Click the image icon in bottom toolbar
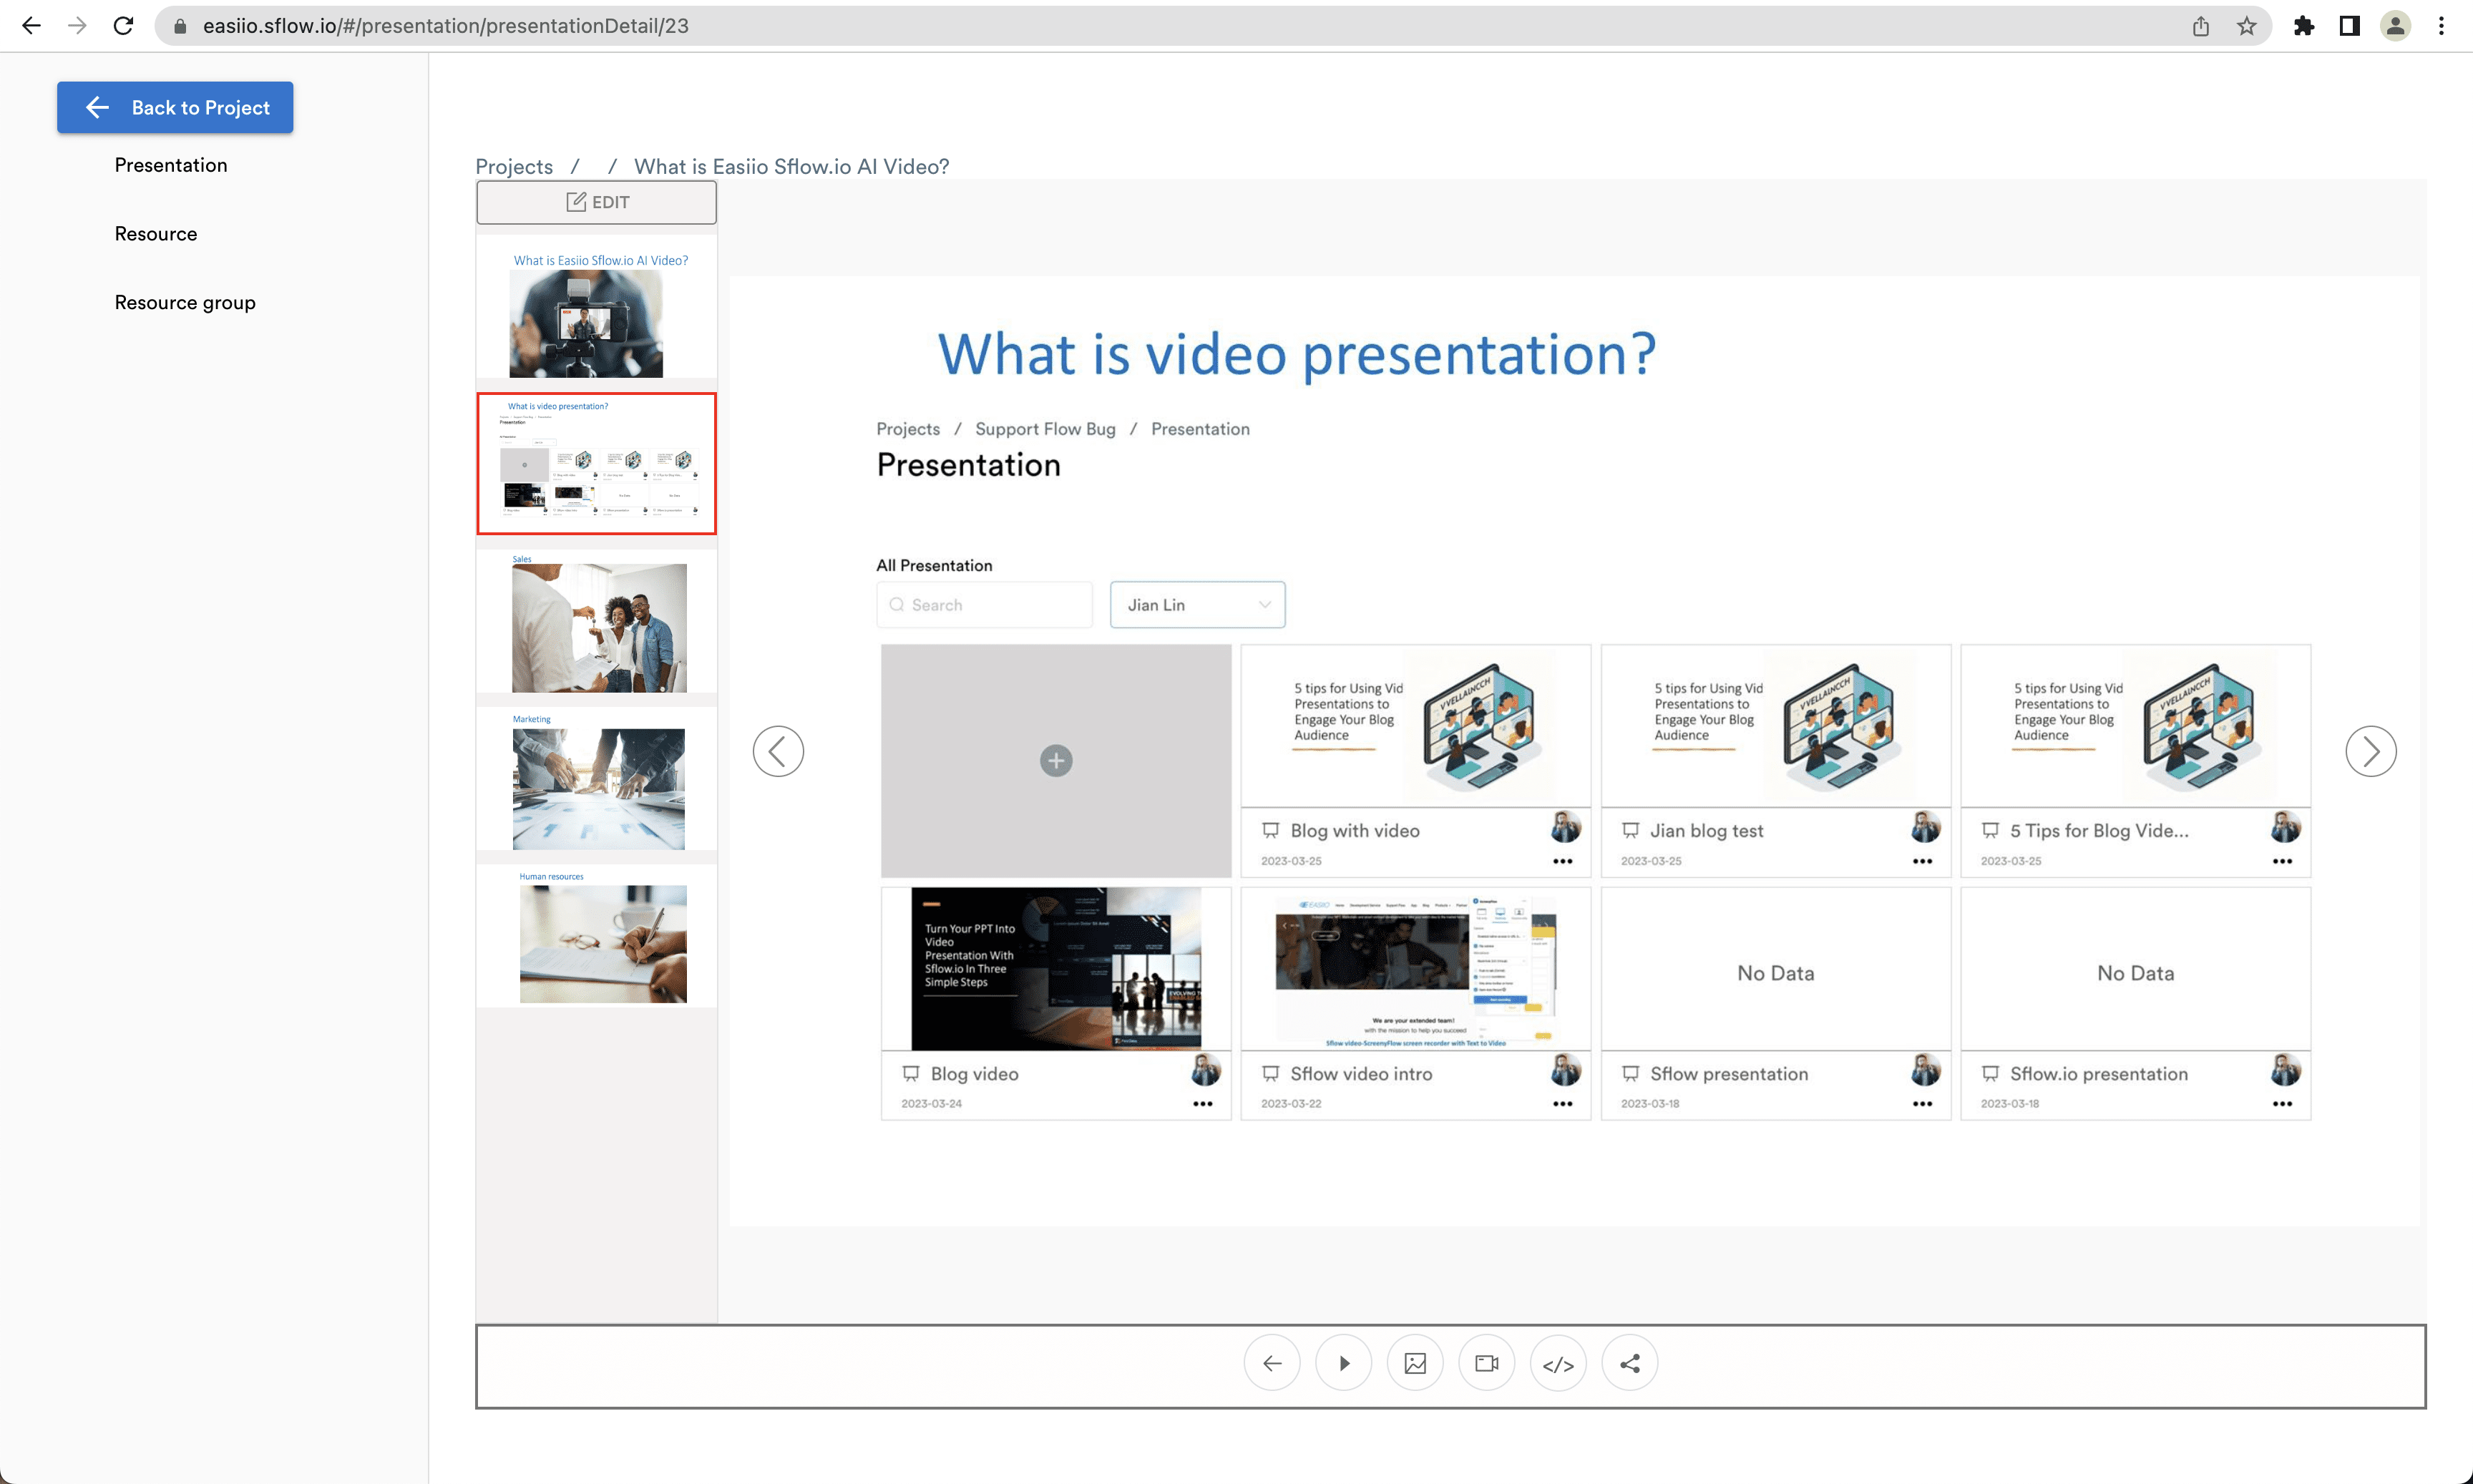The width and height of the screenshot is (2473, 1484). [x=1415, y=1363]
